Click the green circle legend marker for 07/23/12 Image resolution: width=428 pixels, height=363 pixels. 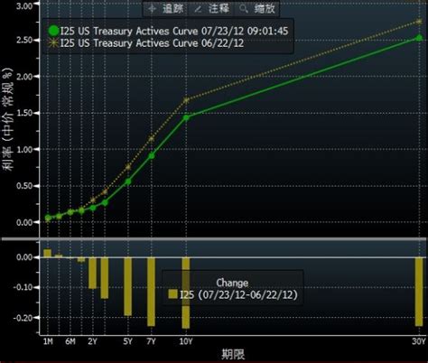tap(53, 31)
